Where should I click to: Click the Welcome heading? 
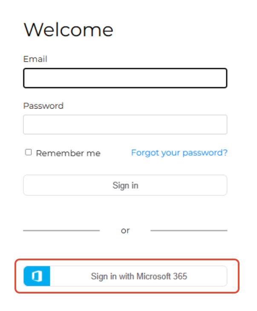point(69,30)
